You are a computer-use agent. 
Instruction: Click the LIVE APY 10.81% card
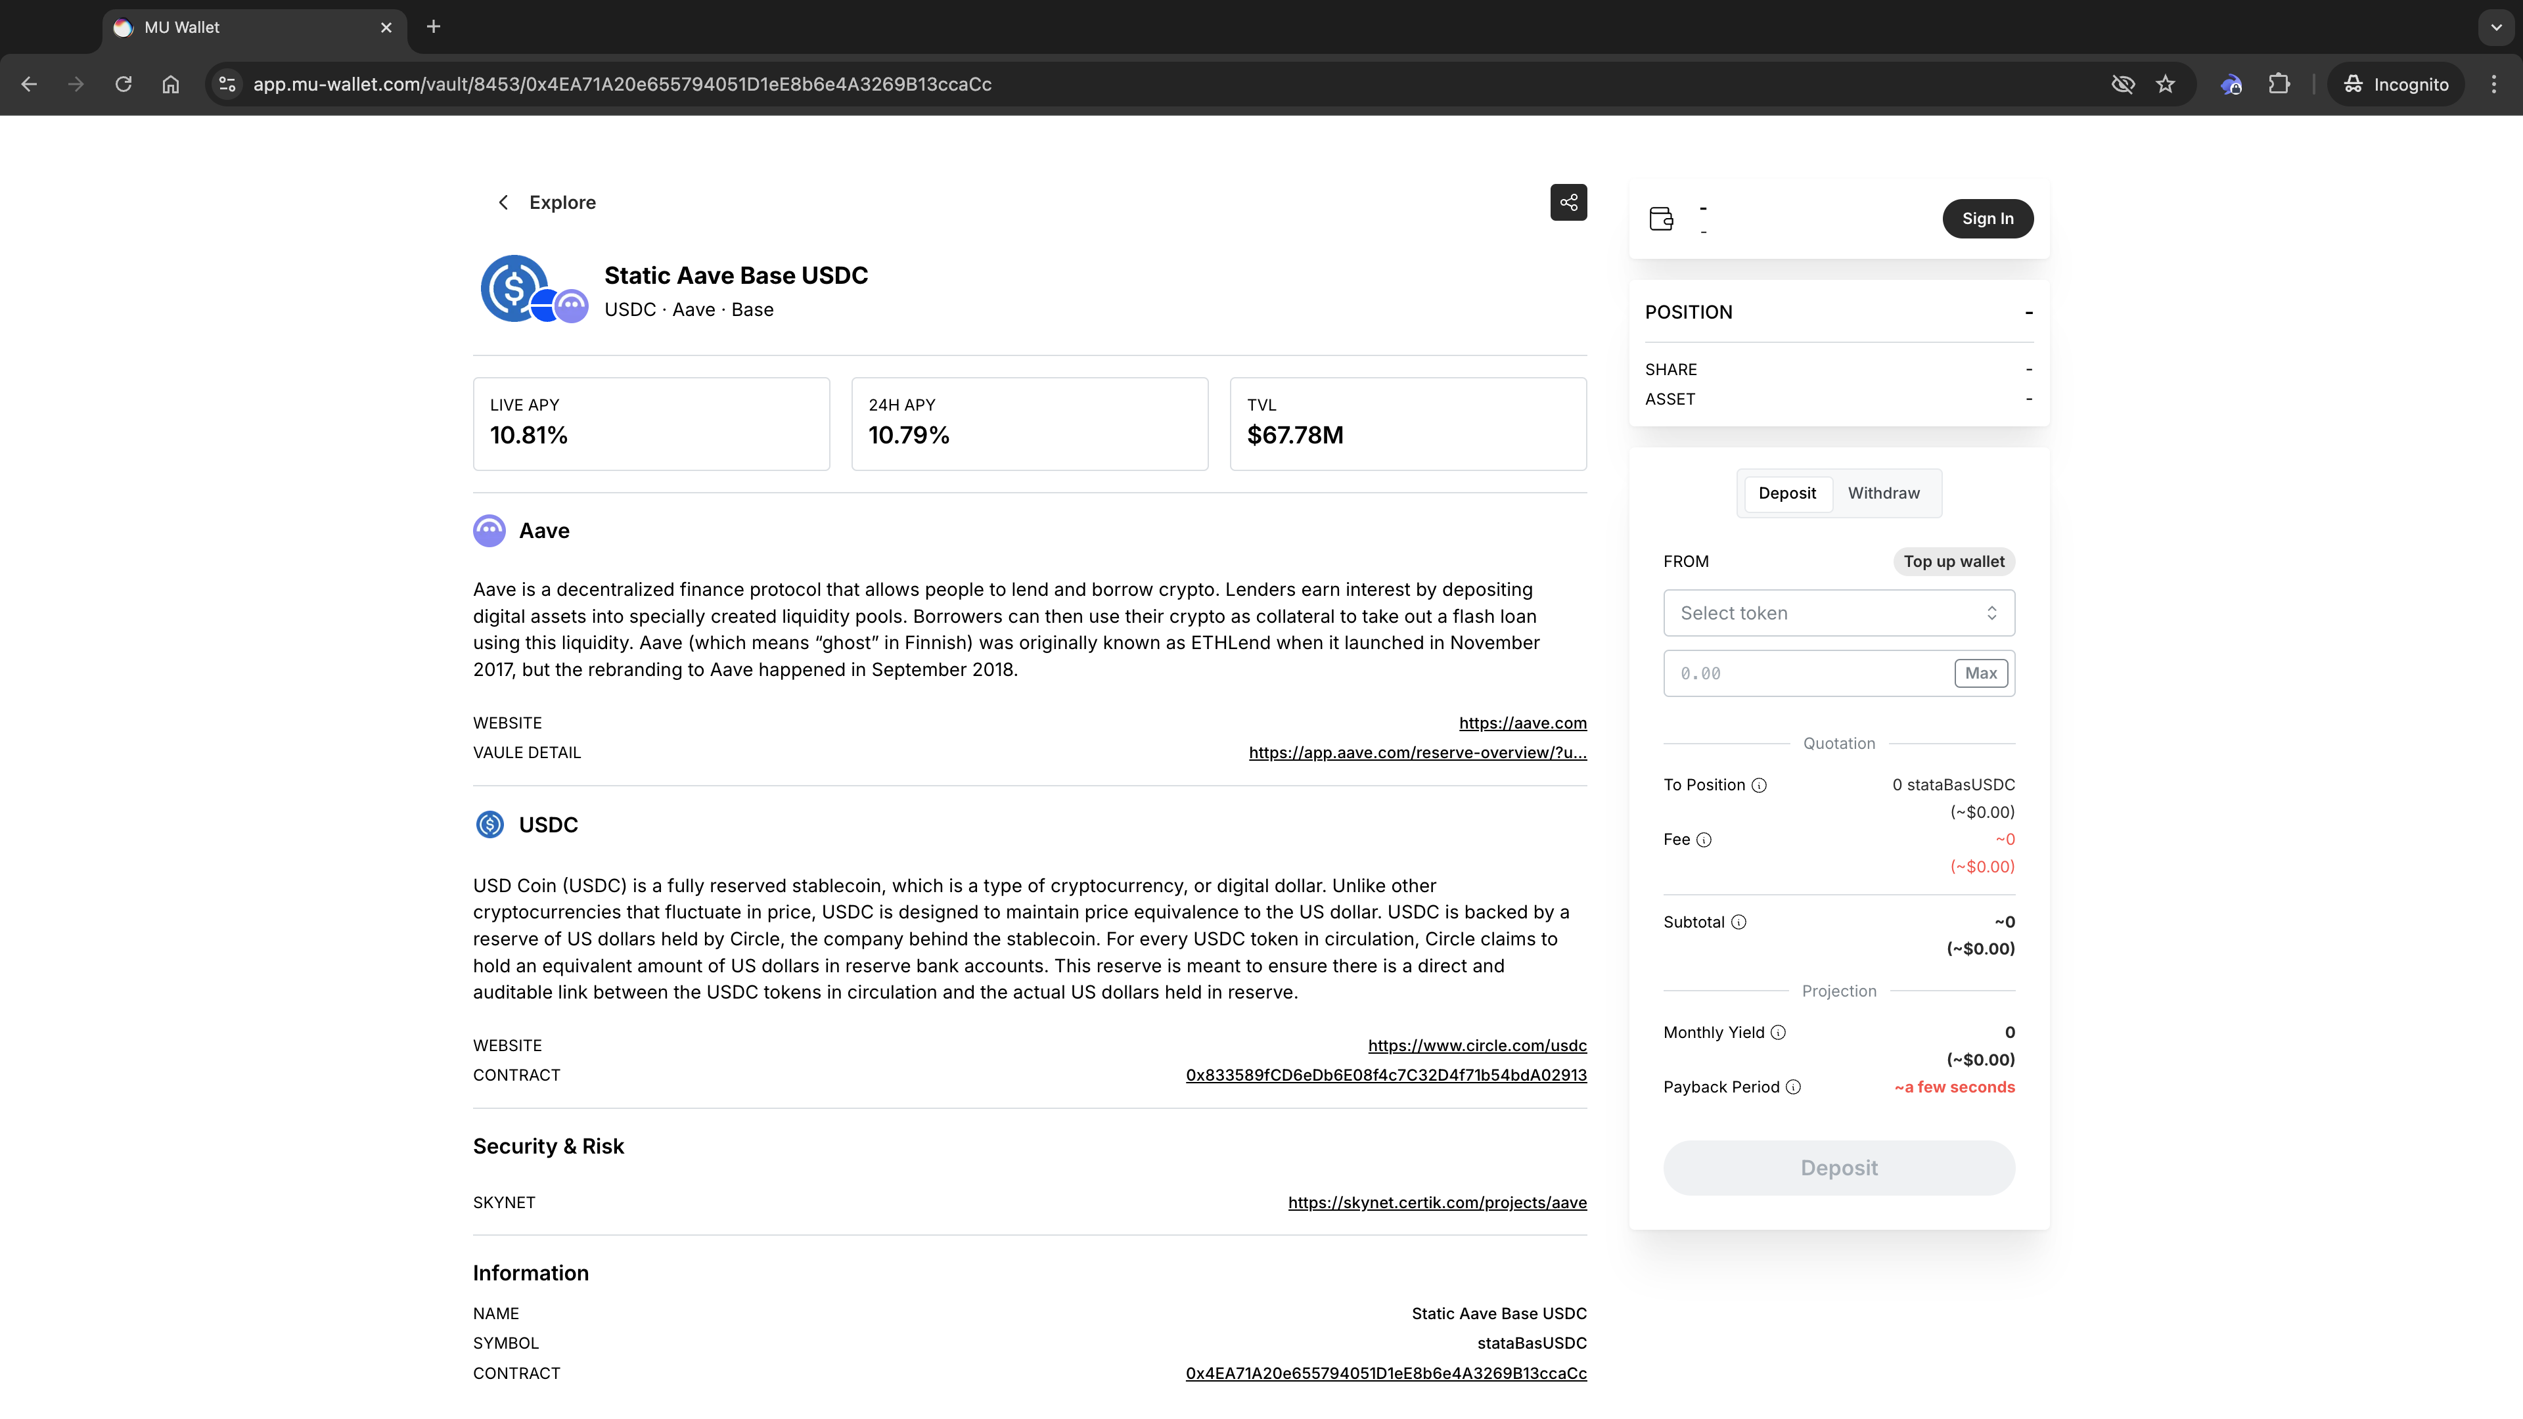651,424
